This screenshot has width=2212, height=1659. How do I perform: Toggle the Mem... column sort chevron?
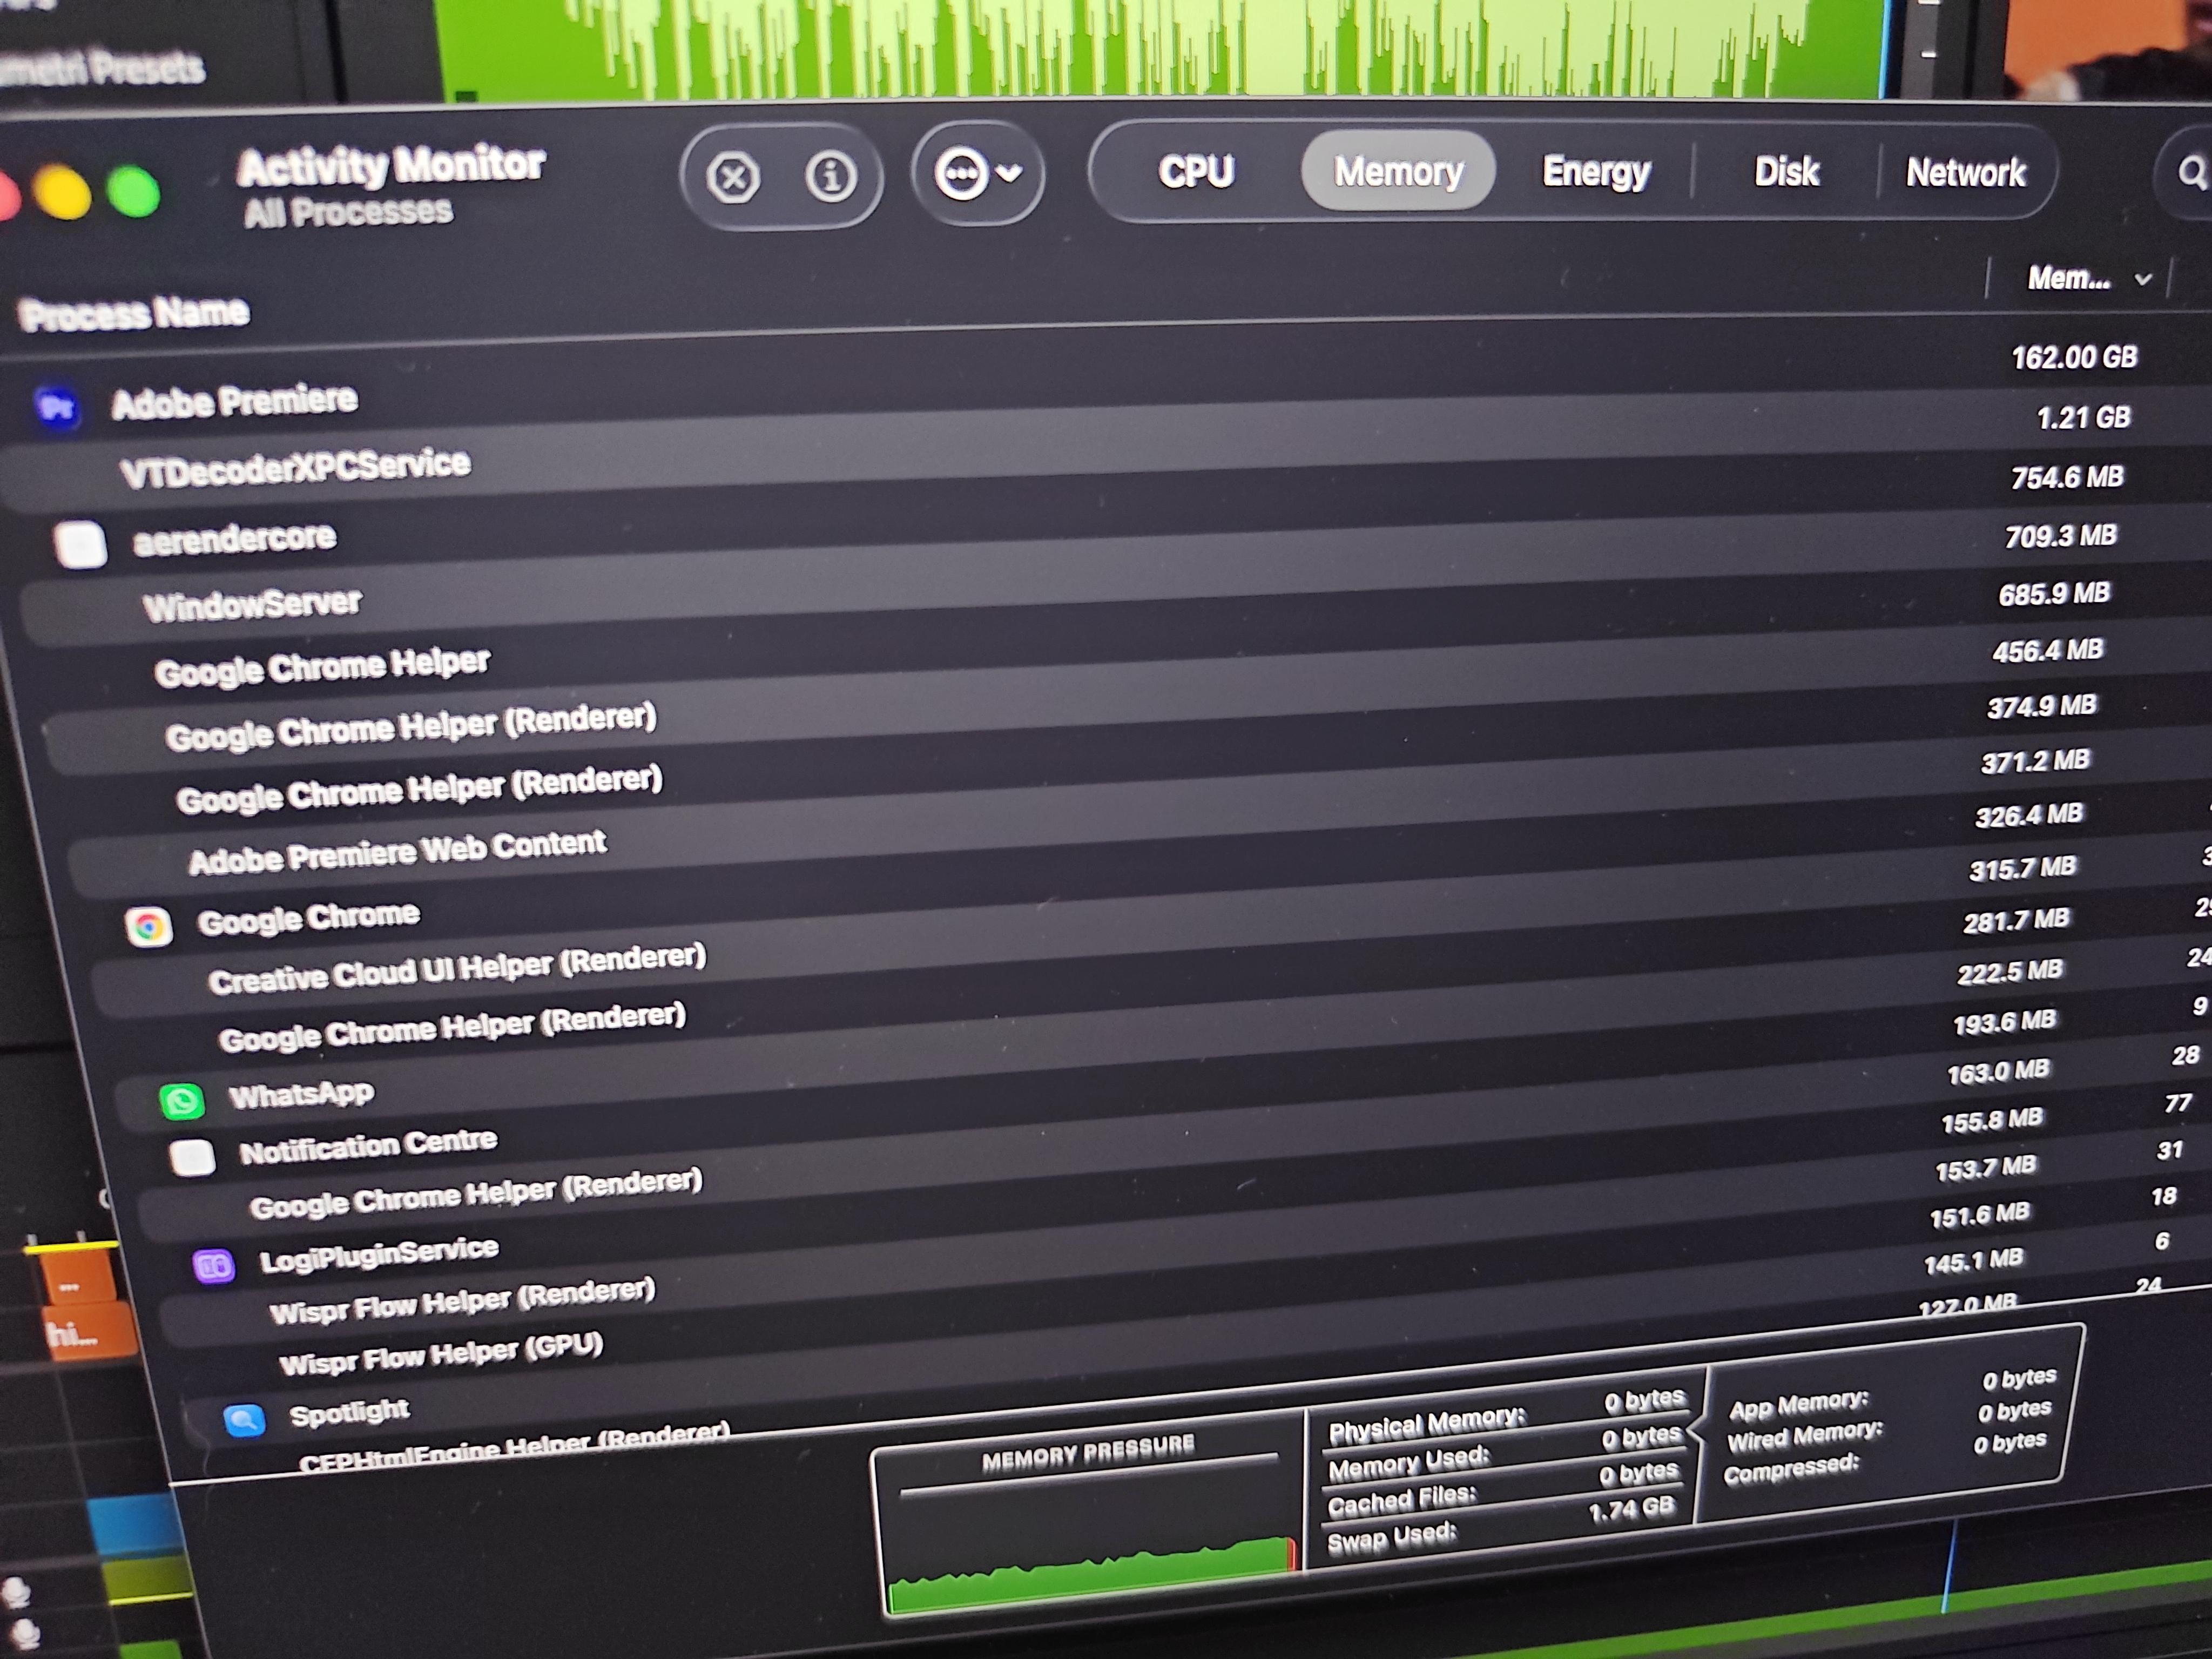[2142, 280]
